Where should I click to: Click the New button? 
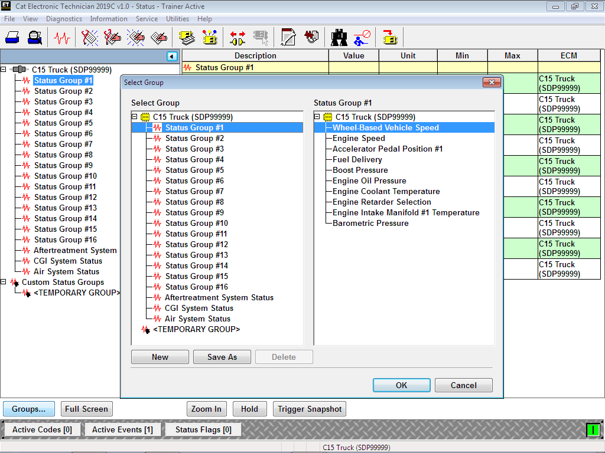[x=160, y=356]
